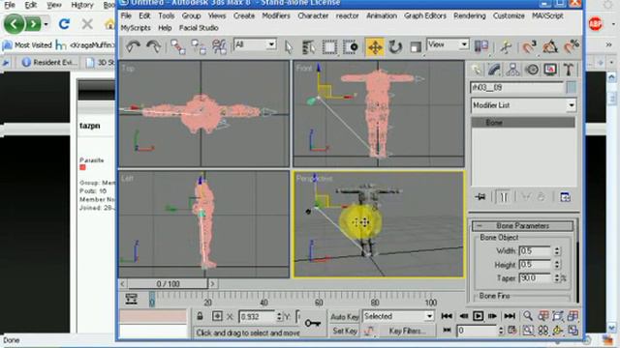Click the Previous Frame button
The image size is (620, 348).
point(463,316)
